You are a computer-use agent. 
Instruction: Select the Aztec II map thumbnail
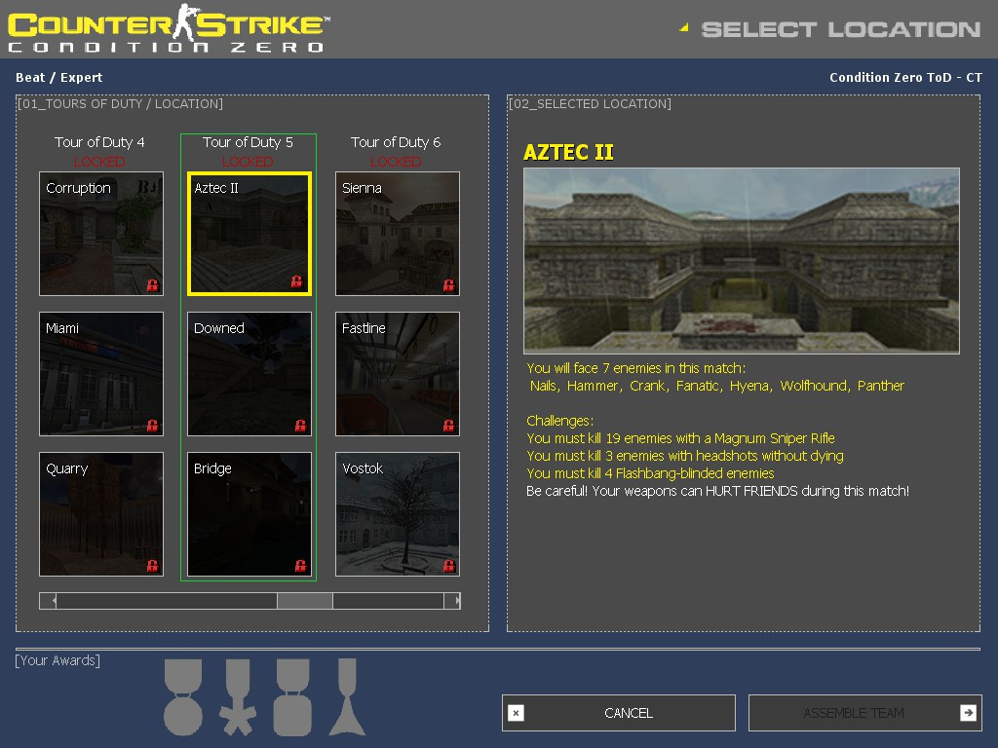coord(249,233)
